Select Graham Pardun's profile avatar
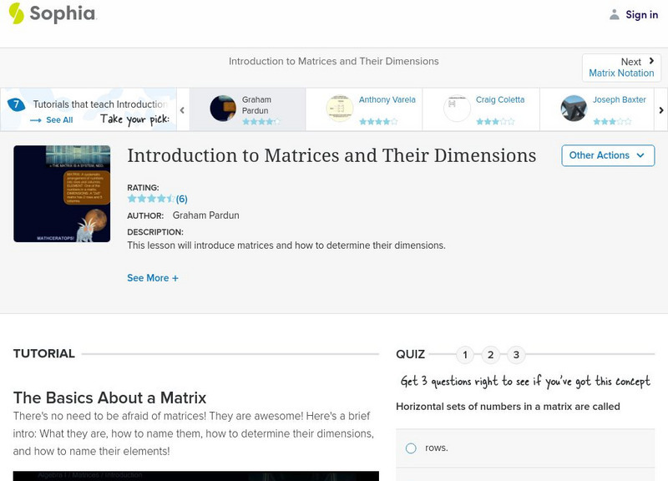The width and height of the screenshot is (668, 481). pos(221,109)
